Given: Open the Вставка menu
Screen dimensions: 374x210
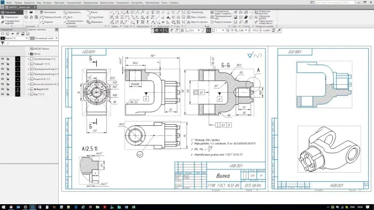Looking at the screenshot, I should click(x=47, y=3).
